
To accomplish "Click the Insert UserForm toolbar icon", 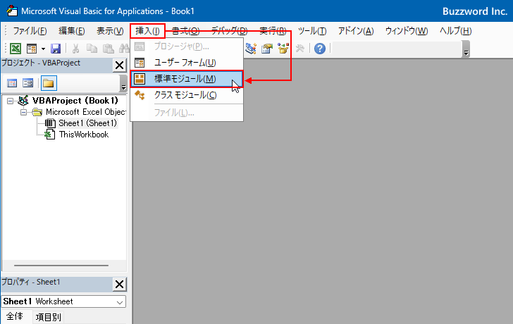I will point(32,49).
